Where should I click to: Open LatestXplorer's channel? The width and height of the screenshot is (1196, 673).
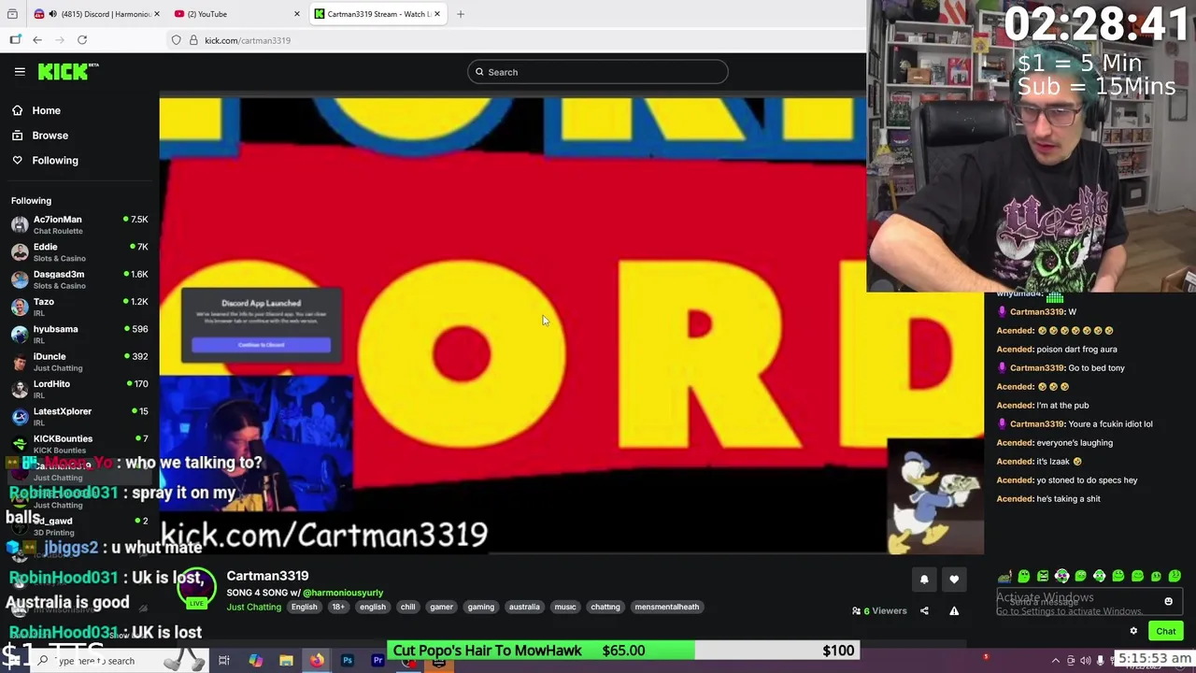[x=79, y=416]
